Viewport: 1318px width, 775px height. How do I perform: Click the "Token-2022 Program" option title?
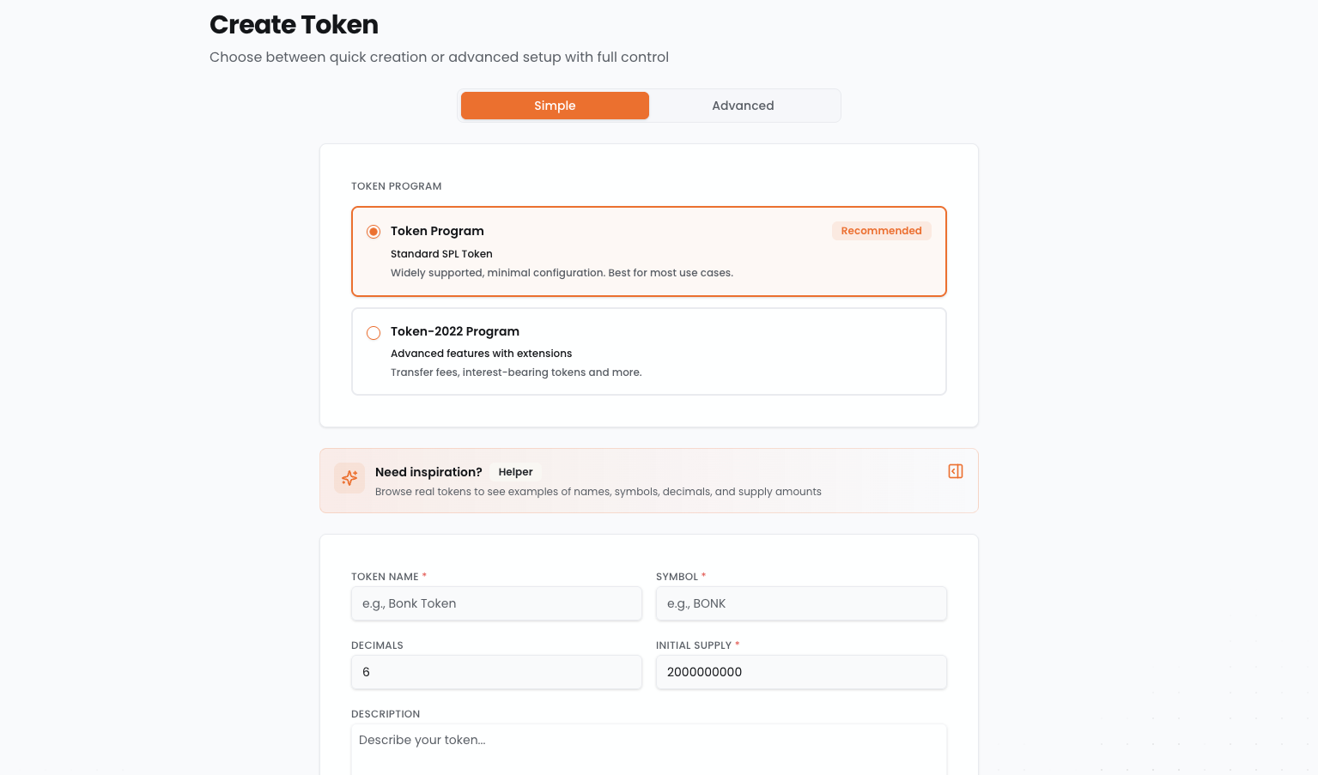(x=455, y=331)
